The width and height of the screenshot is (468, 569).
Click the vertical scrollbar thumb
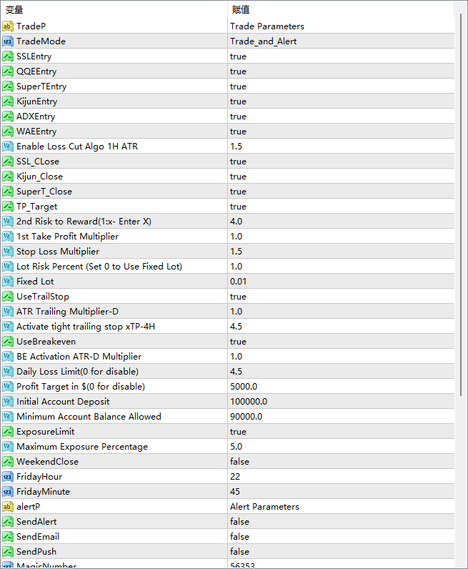click(461, 205)
